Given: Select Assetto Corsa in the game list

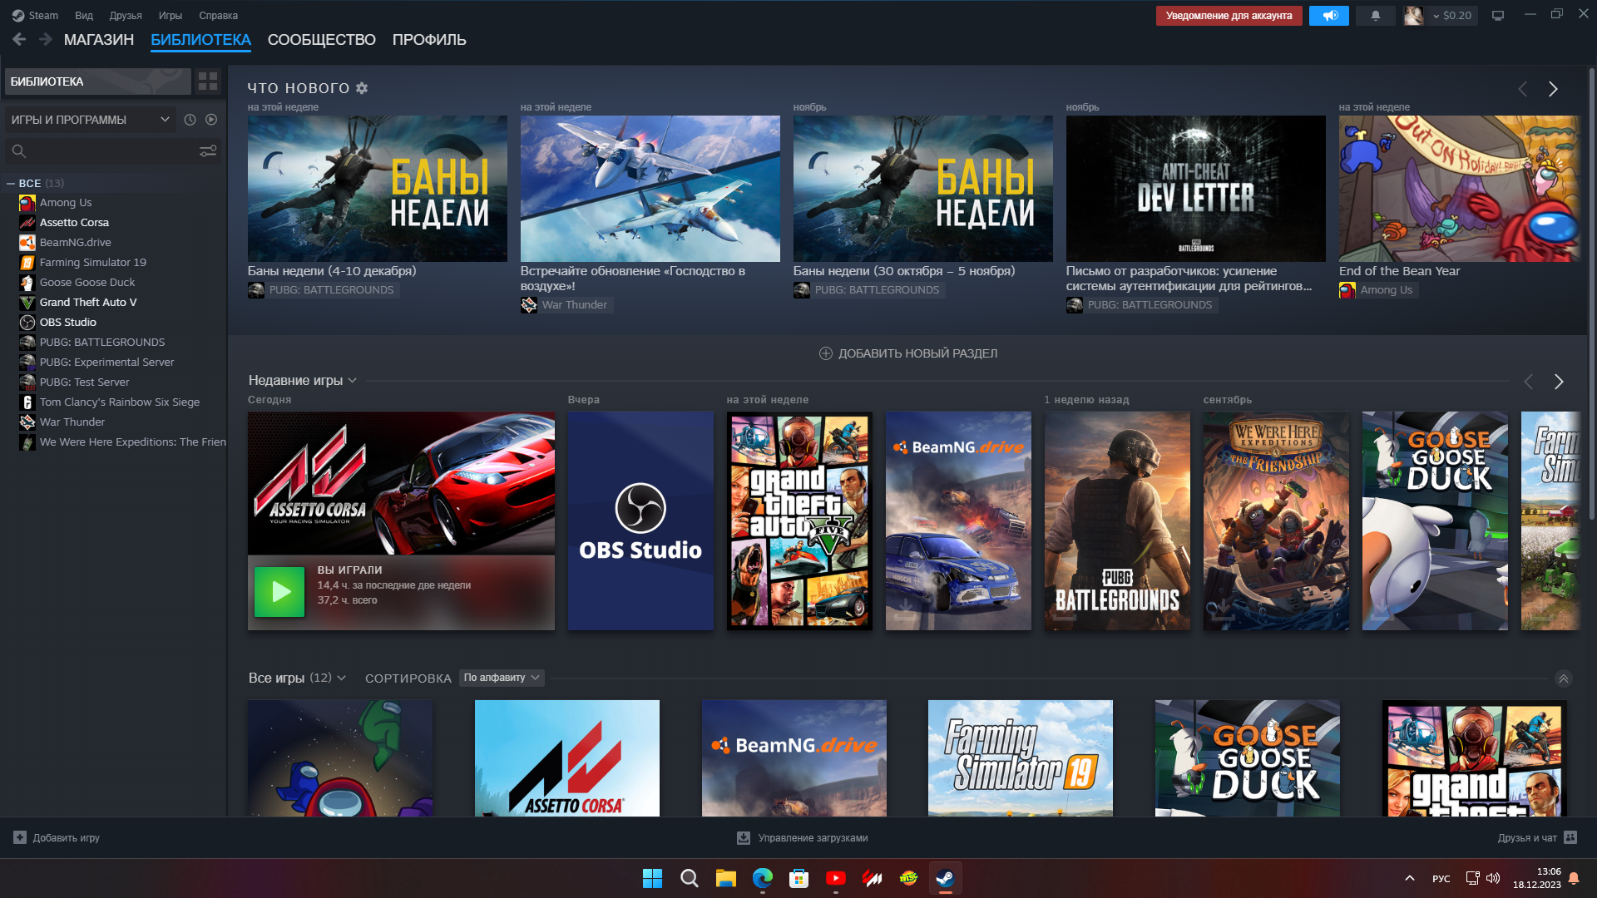Looking at the screenshot, I should click(x=74, y=223).
